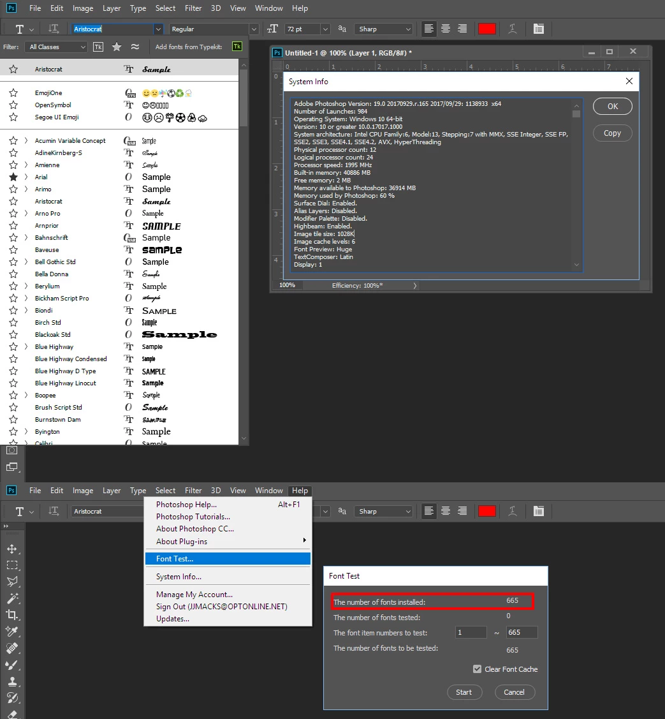Image resolution: width=665 pixels, height=719 pixels.
Task: Click the Show Similar Fonts filter icon
Action: [x=135, y=47]
